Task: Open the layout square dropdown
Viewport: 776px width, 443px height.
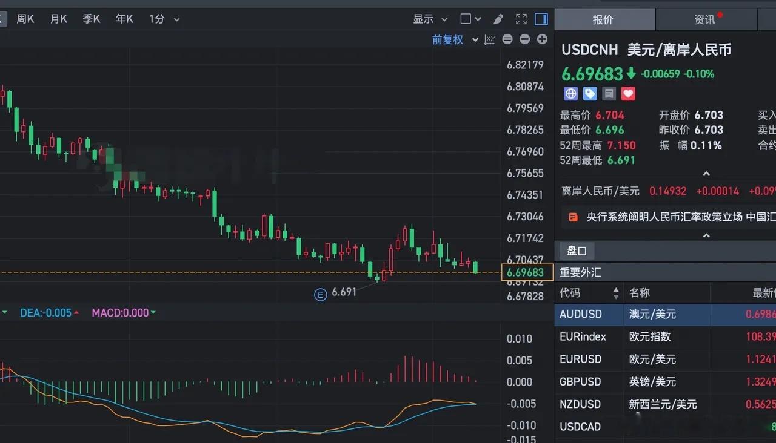Action: pos(470,19)
